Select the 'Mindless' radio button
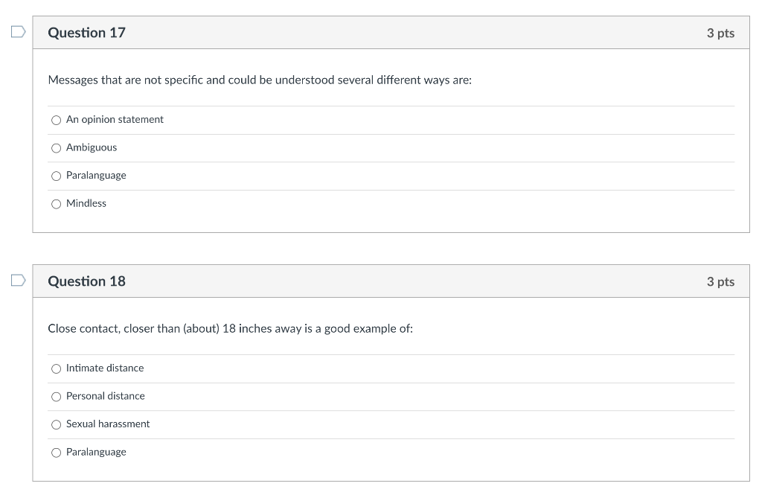The image size is (762, 495). point(57,204)
